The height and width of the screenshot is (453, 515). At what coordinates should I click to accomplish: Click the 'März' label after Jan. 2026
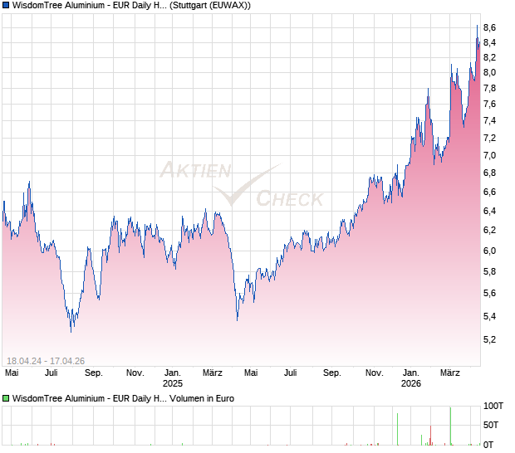point(450,373)
